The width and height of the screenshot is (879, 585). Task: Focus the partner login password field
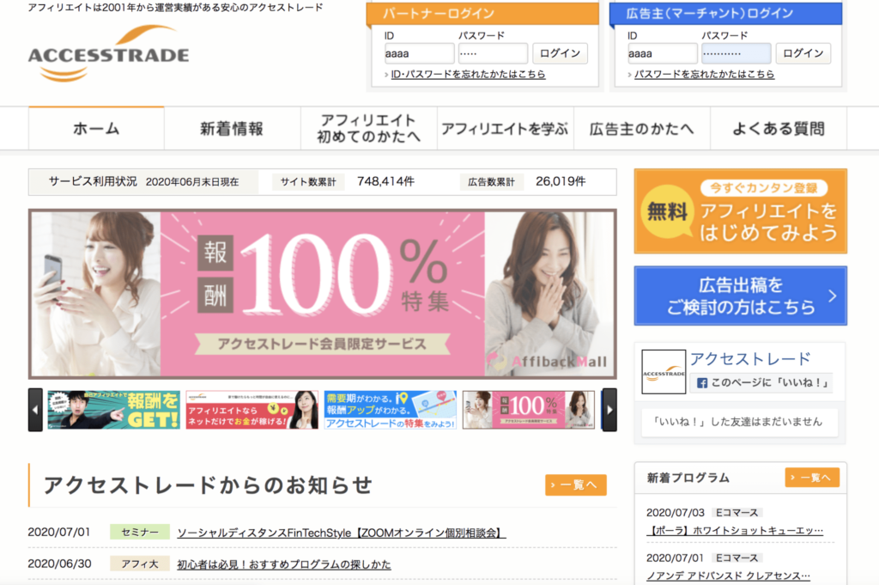(x=493, y=54)
